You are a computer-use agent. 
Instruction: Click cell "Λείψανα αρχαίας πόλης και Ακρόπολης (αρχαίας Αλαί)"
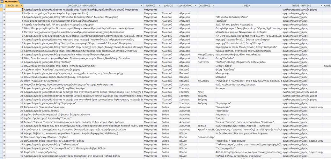[83, 13]
